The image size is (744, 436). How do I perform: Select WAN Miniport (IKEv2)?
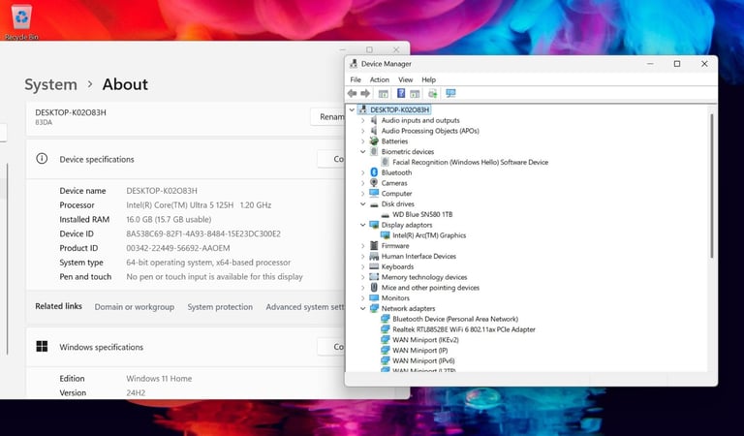tap(425, 340)
